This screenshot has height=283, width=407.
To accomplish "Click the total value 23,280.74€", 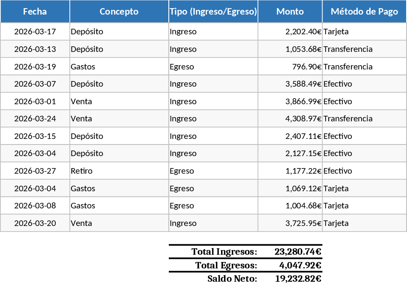I will (x=298, y=252).
